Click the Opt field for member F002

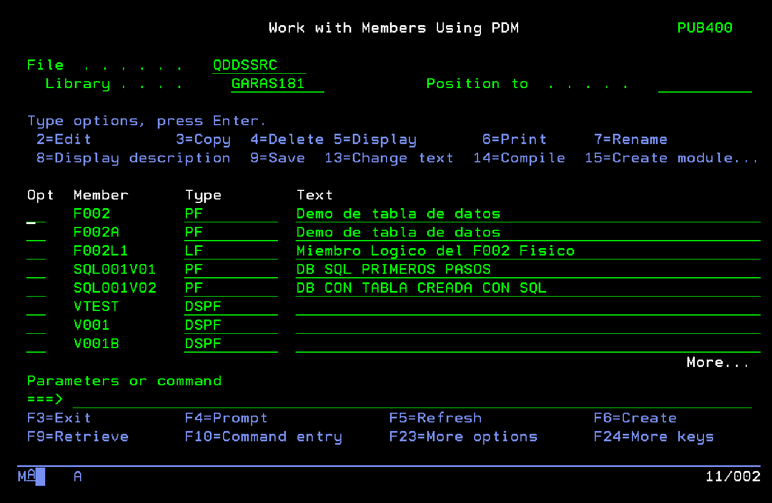coord(36,214)
